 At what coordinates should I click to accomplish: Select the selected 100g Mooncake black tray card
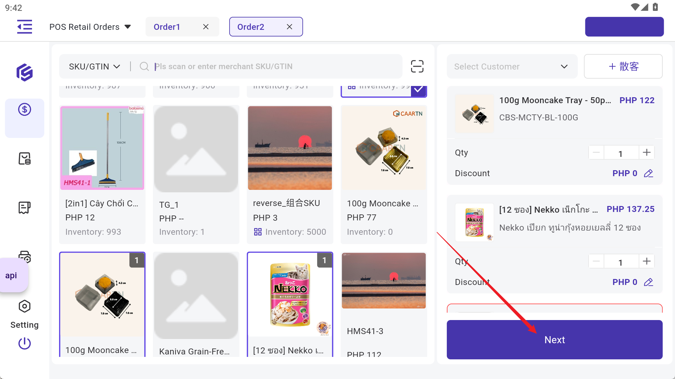102,304
